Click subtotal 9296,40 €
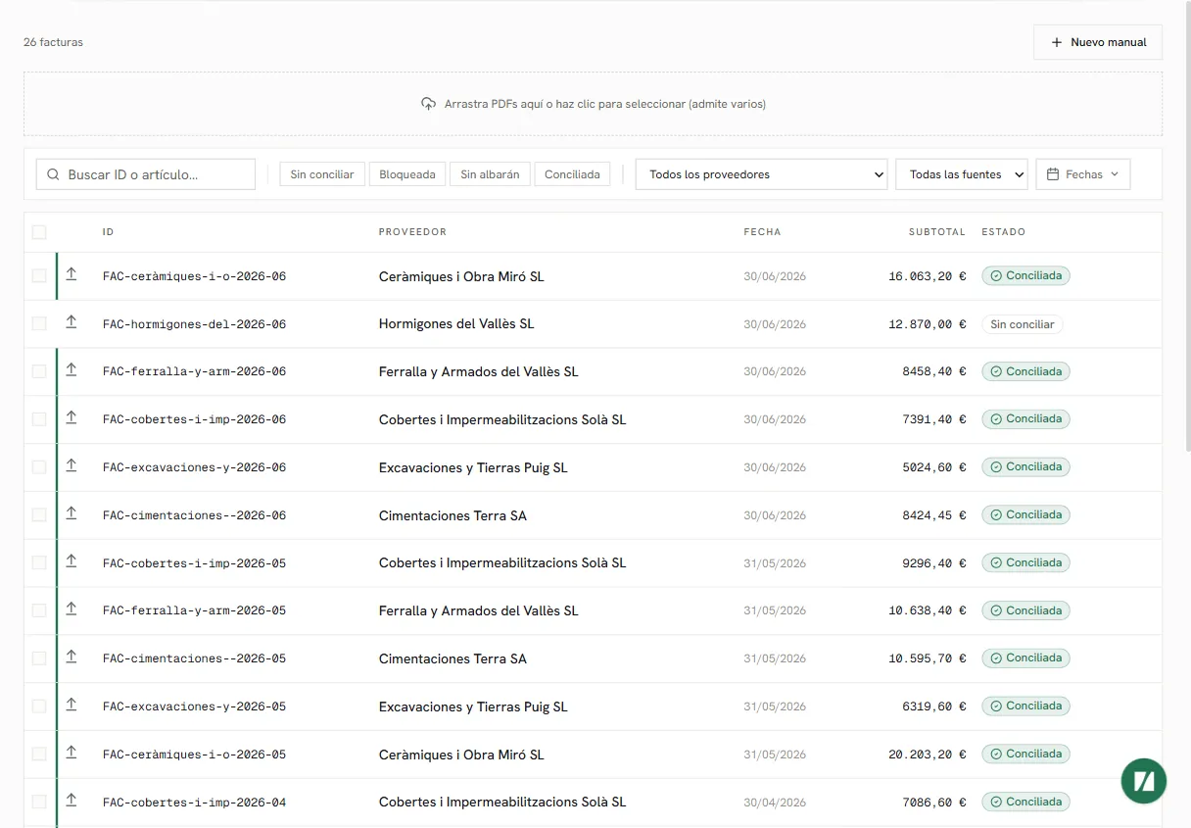The width and height of the screenshot is (1191, 828). point(934,563)
